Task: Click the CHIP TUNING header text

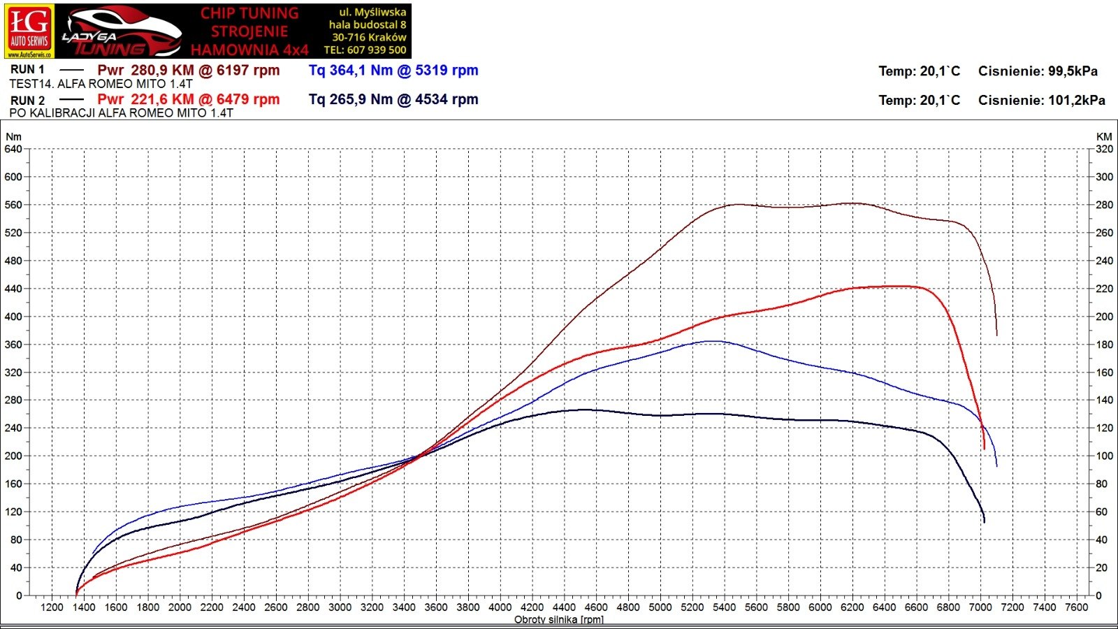Action: (249, 13)
